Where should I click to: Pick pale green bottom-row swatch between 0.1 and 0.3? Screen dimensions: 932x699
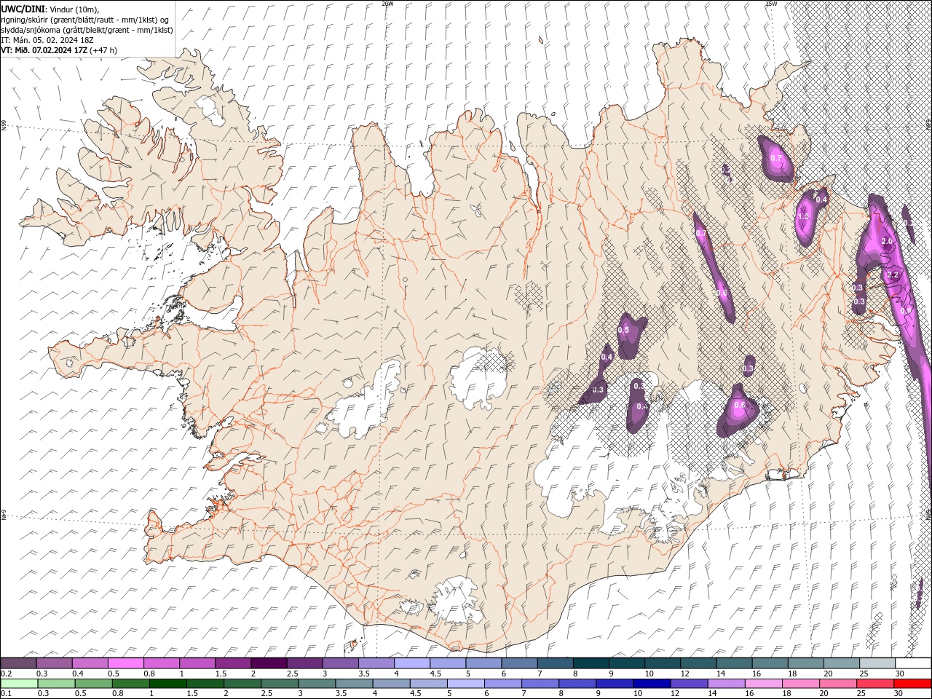click(20, 683)
